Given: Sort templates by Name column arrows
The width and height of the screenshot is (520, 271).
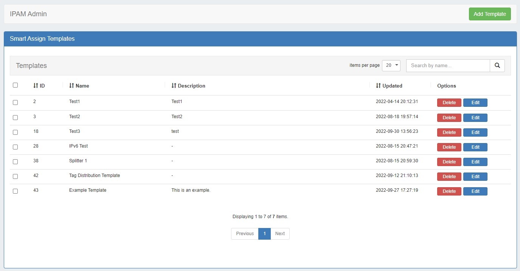Looking at the screenshot, I should (x=71, y=86).
